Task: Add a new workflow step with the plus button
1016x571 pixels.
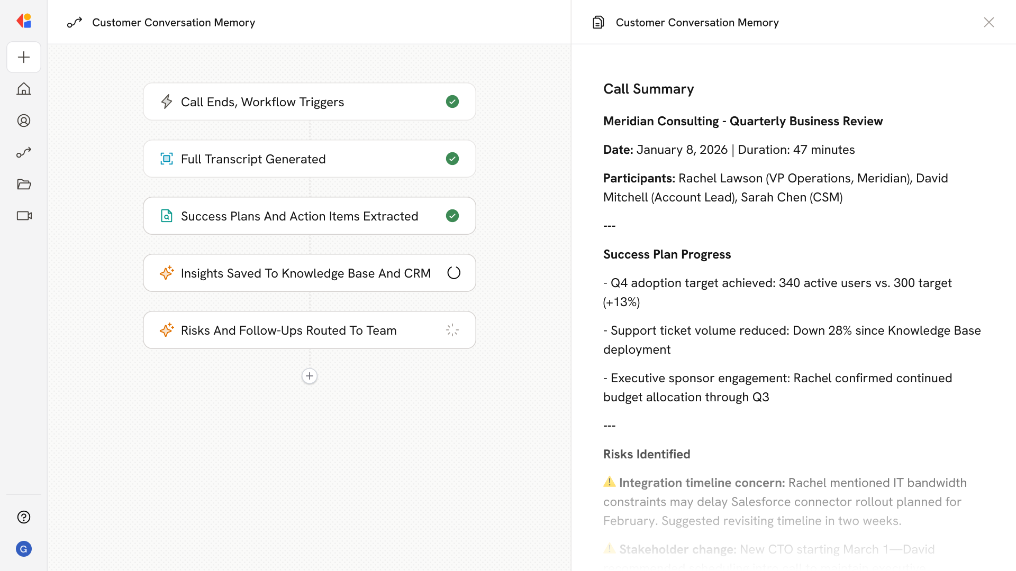Action: [x=310, y=376]
